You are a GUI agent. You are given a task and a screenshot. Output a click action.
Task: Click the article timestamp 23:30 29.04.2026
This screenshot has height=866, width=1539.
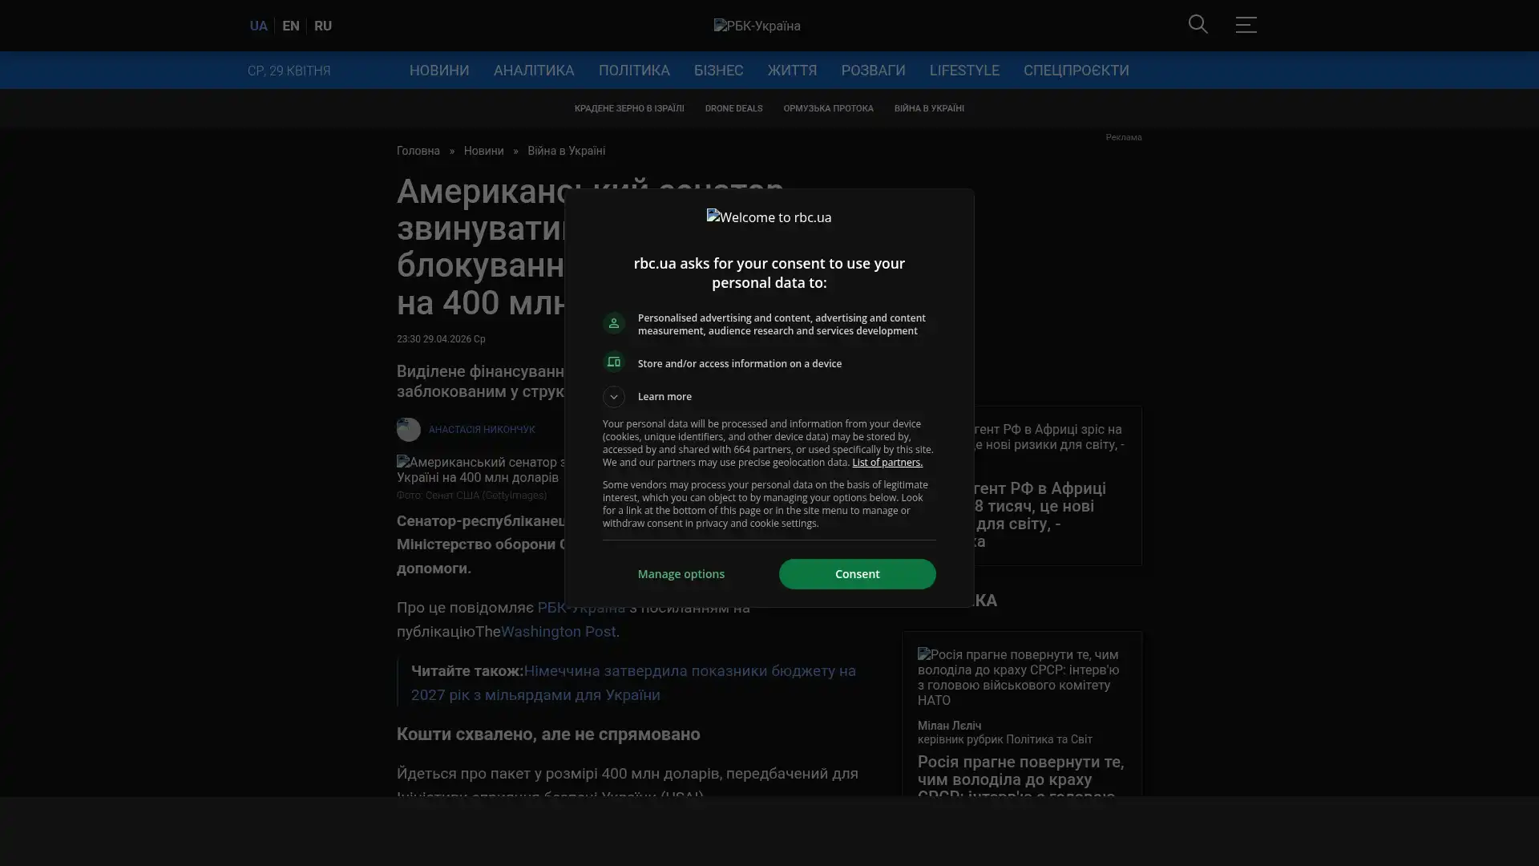pyautogui.click(x=441, y=339)
